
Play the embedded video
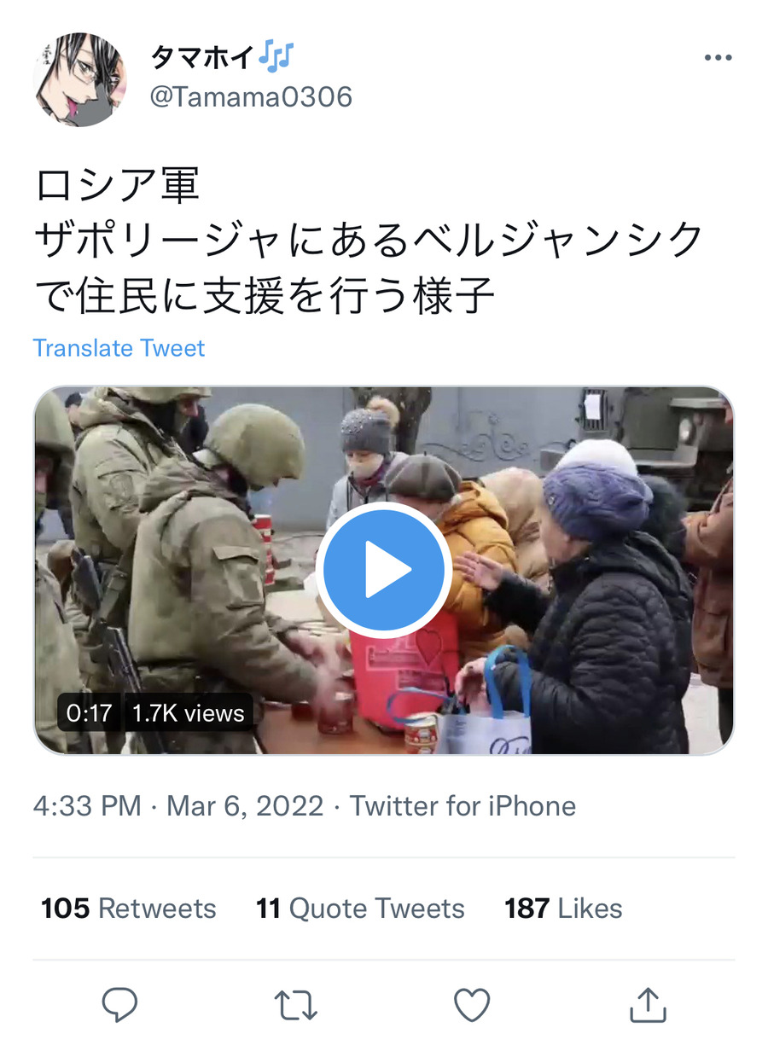tap(384, 568)
